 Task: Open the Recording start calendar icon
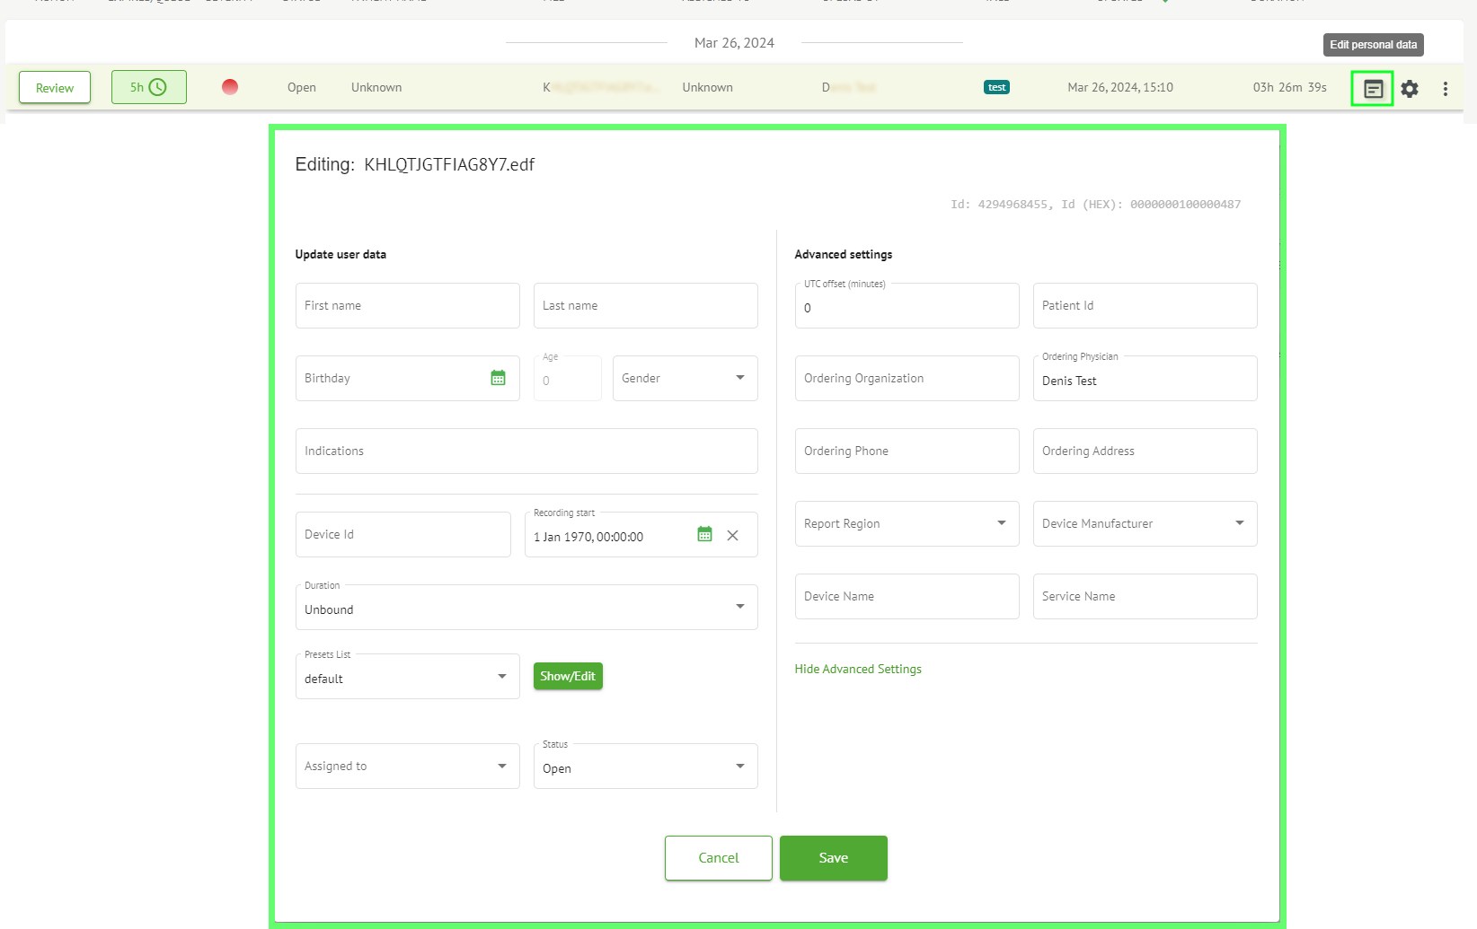704,535
